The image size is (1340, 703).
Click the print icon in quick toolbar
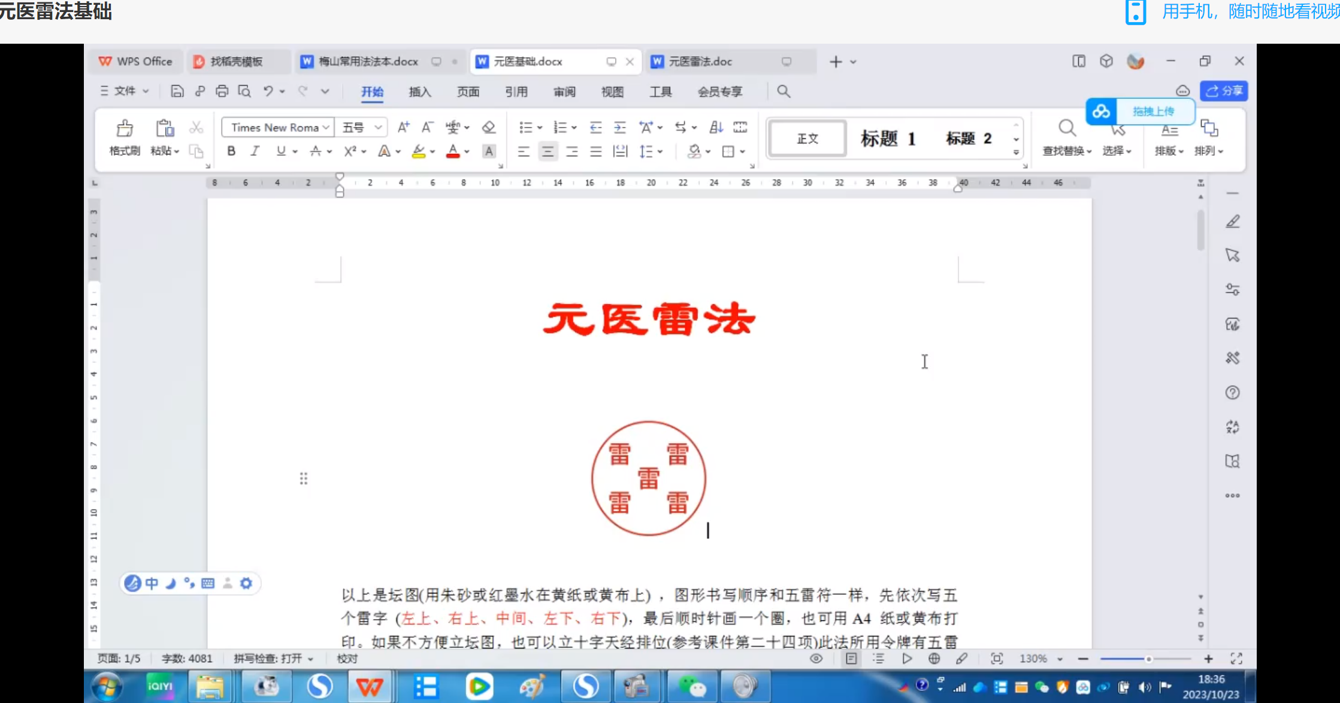222,92
